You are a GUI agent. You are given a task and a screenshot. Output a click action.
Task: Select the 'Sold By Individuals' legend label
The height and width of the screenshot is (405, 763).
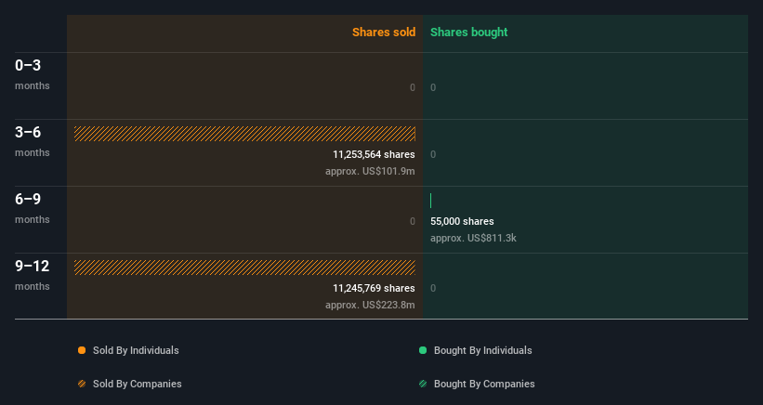(136, 350)
